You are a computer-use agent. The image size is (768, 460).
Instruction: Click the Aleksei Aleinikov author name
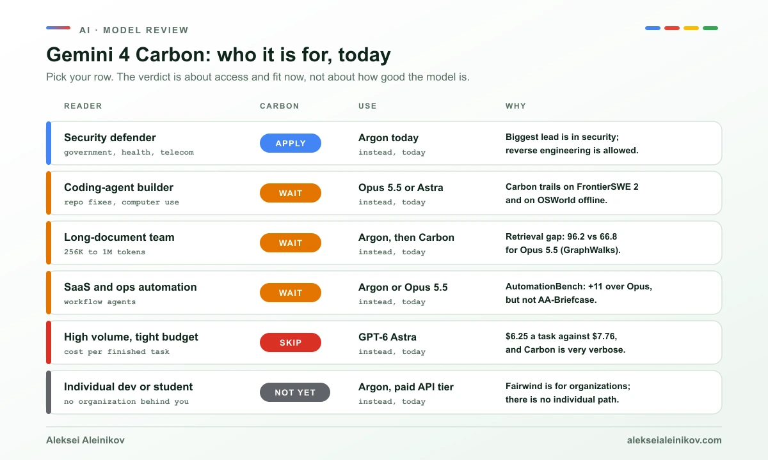pyautogui.click(x=85, y=440)
